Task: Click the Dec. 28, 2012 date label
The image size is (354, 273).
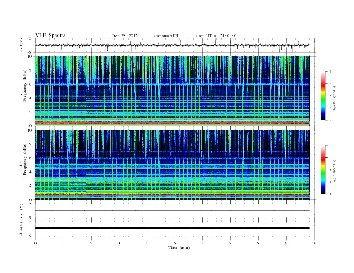Action: [125, 36]
